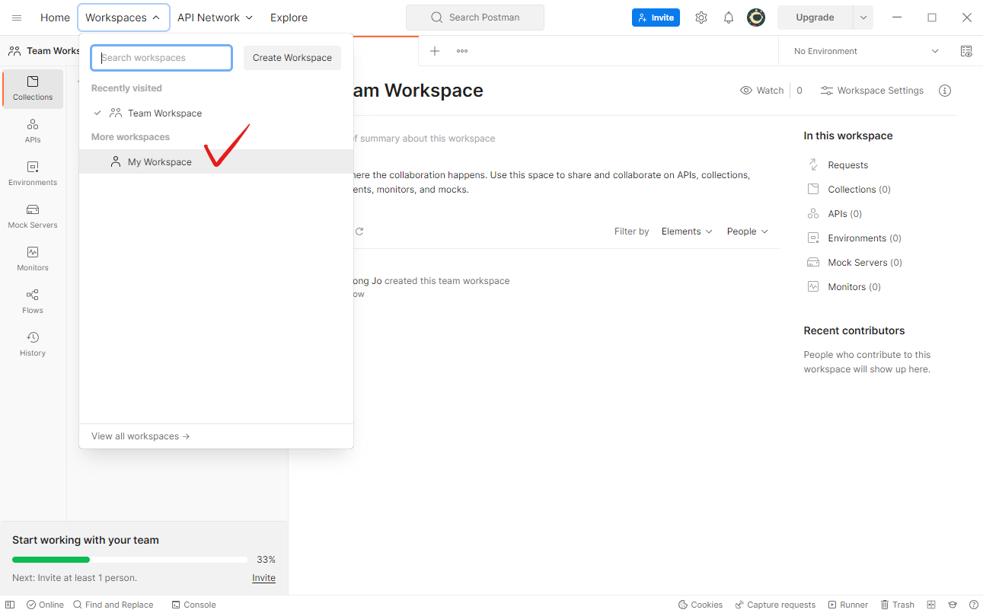
Task: Refresh the activity feed
Action: tap(359, 231)
